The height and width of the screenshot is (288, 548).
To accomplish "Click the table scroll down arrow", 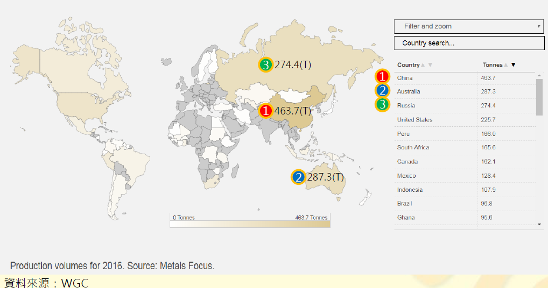I will point(539,225).
